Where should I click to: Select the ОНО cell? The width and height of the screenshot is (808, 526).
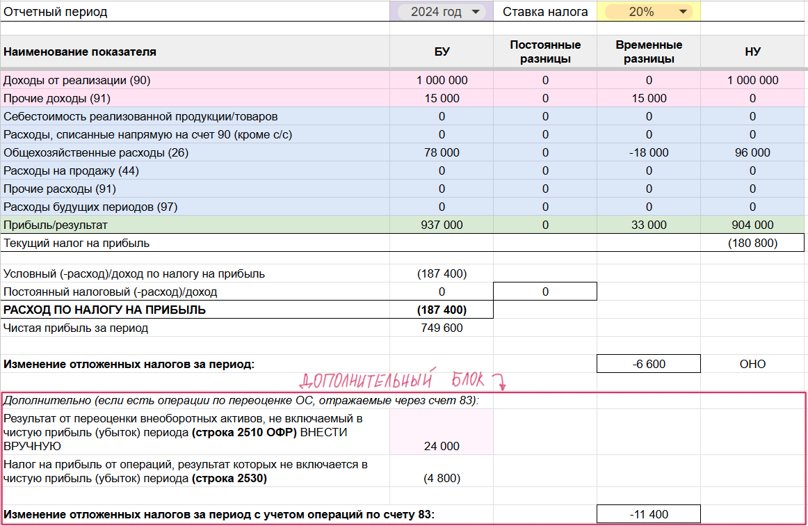pos(752,364)
